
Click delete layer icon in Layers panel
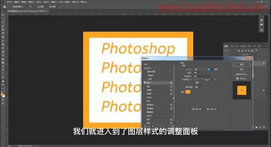pyautogui.click(x=264, y=127)
